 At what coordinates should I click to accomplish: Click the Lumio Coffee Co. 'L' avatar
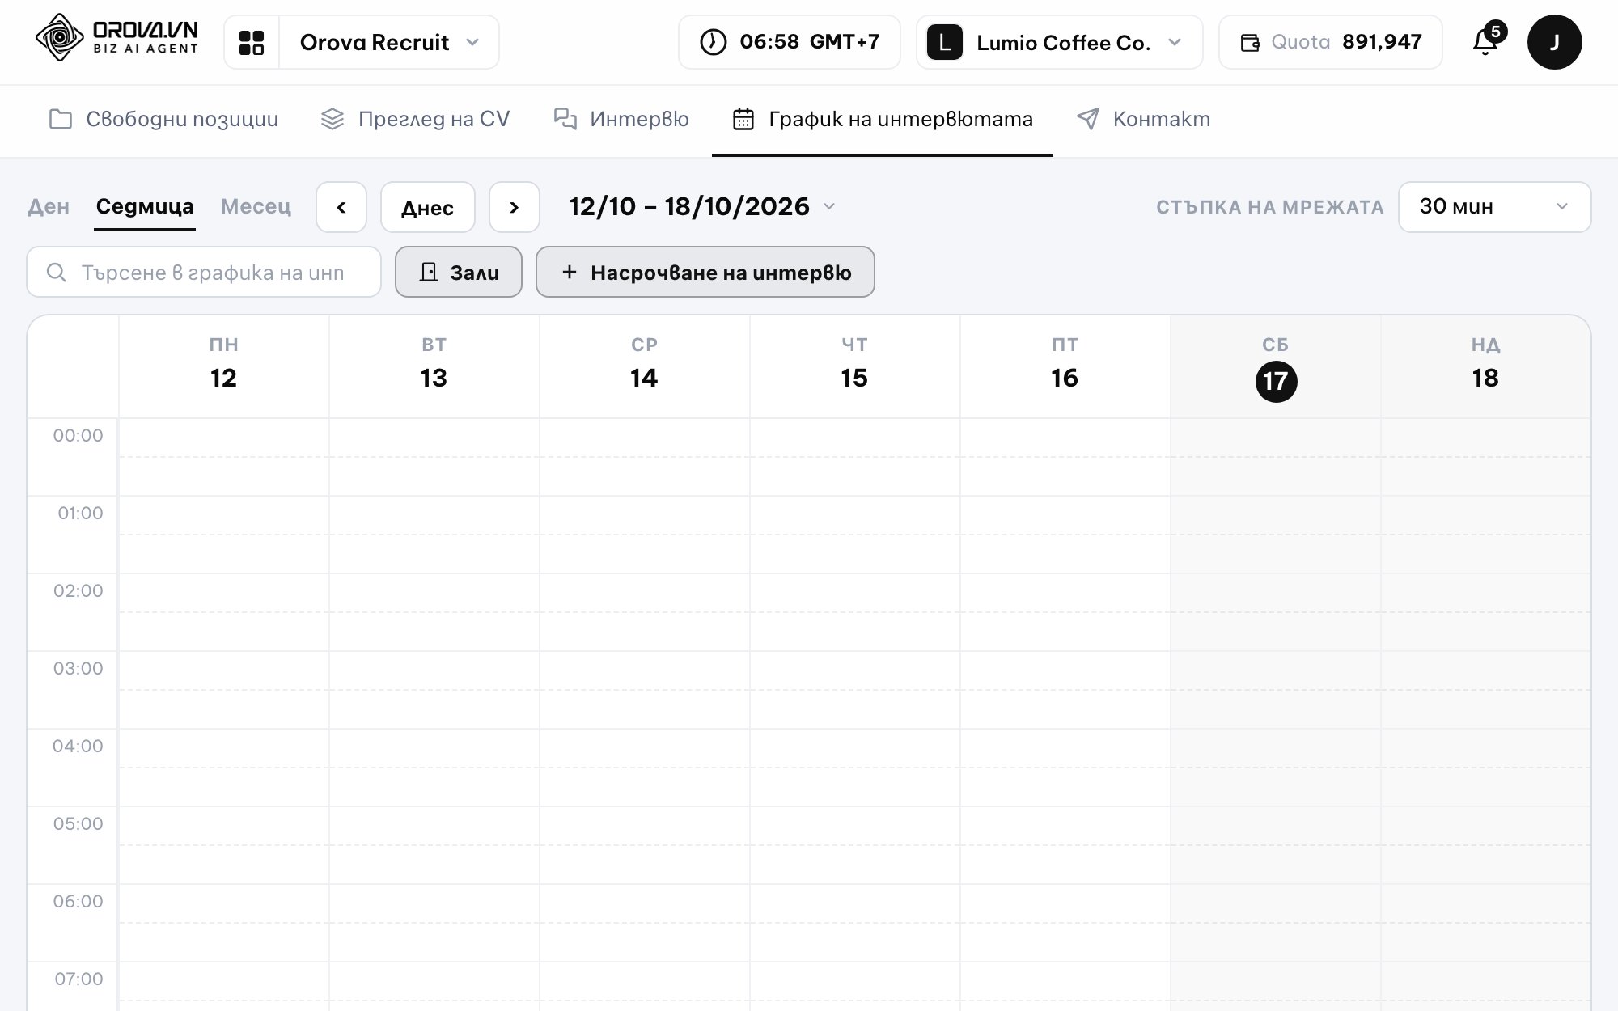tap(944, 42)
